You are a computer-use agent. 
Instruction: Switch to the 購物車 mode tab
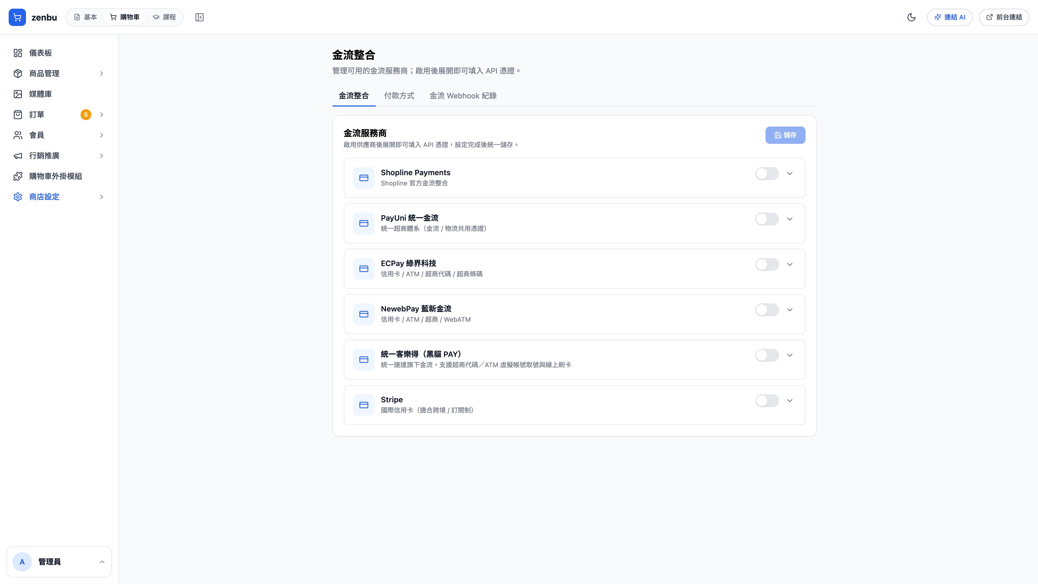pyautogui.click(x=125, y=17)
